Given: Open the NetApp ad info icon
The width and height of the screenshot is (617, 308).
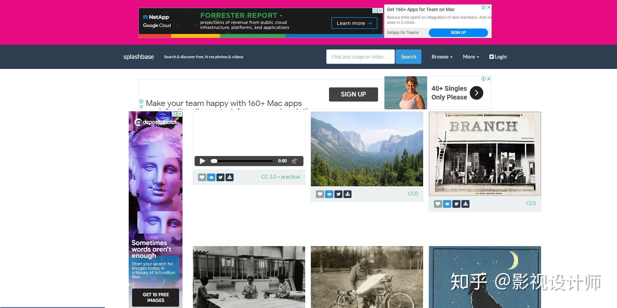Looking at the screenshot, I should click(375, 11).
